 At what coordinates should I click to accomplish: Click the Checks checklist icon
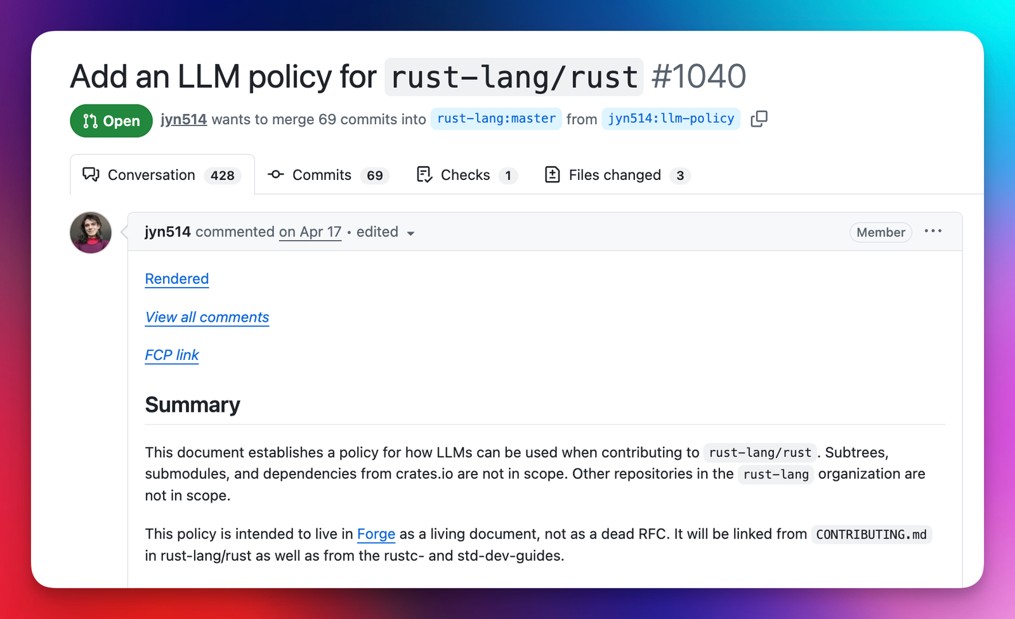(424, 174)
